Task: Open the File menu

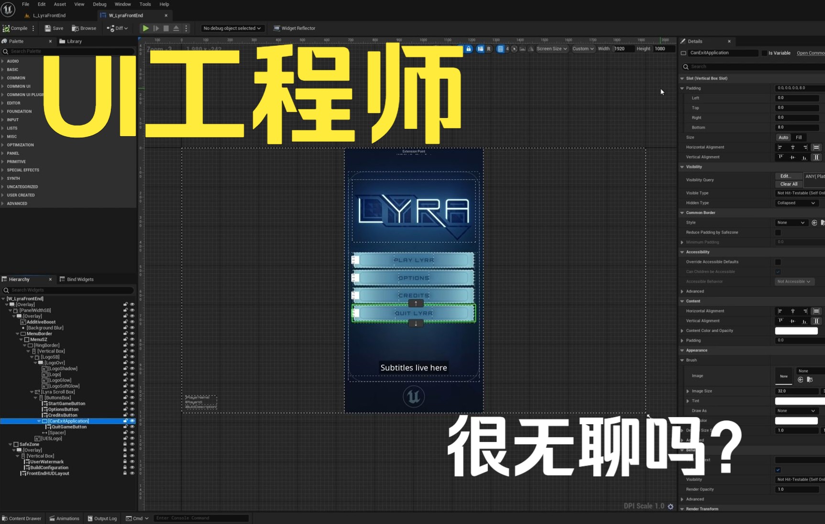Action: (x=25, y=4)
